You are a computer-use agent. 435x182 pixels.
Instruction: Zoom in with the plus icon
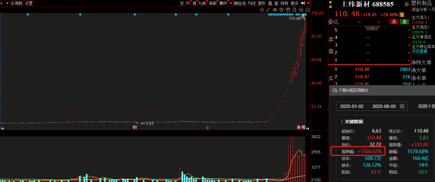[301, 10]
